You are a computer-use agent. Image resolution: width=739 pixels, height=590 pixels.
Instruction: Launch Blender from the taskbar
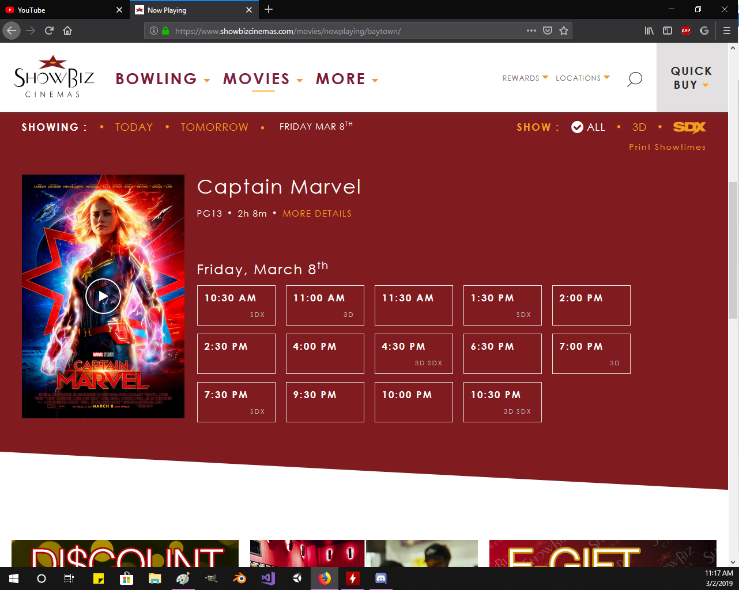(x=239, y=578)
